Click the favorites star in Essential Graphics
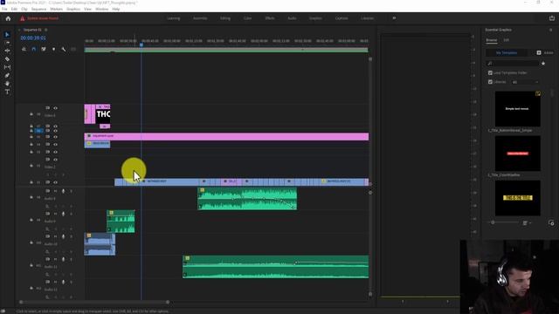Image resolution: width=559 pixels, height=314 pixels. [x=543, y=64]
